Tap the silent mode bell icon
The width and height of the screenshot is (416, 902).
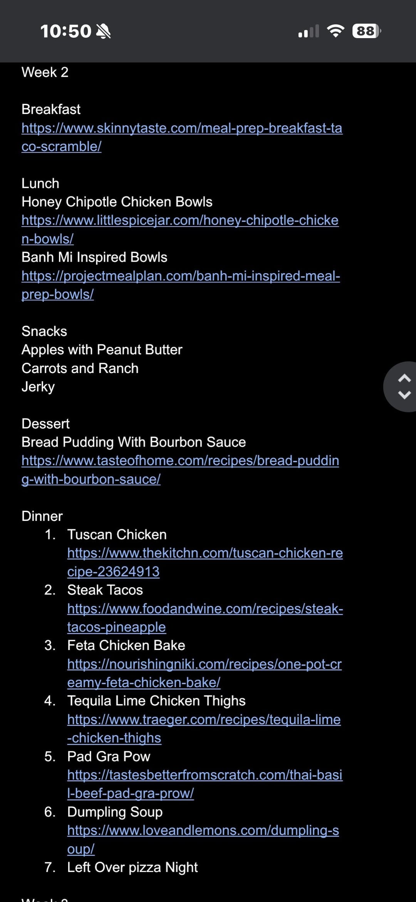coord(103,31)
